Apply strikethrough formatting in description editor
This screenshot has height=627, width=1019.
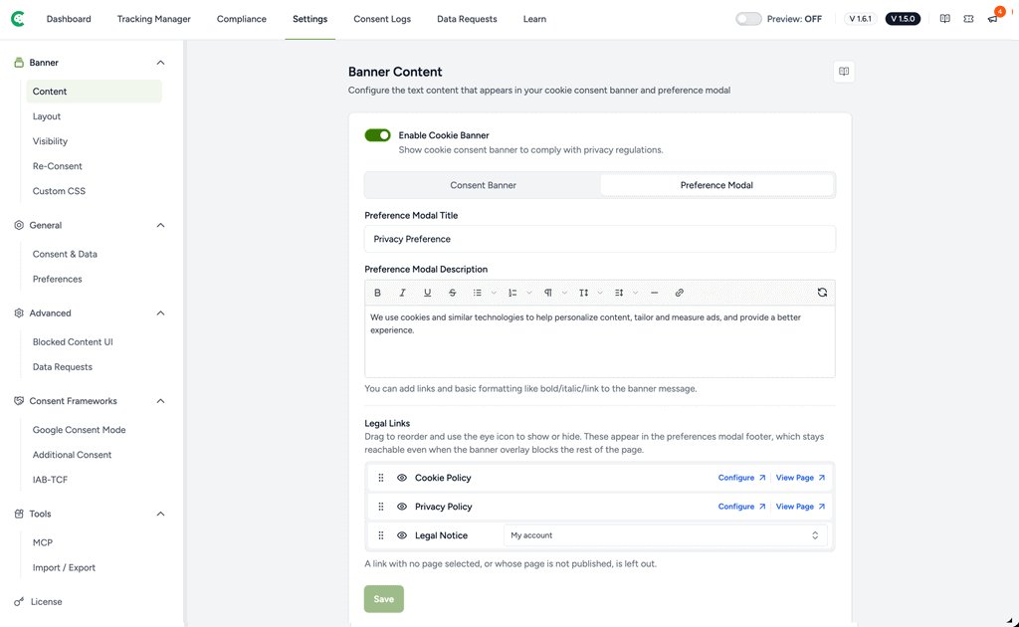[x=453, y=293]
